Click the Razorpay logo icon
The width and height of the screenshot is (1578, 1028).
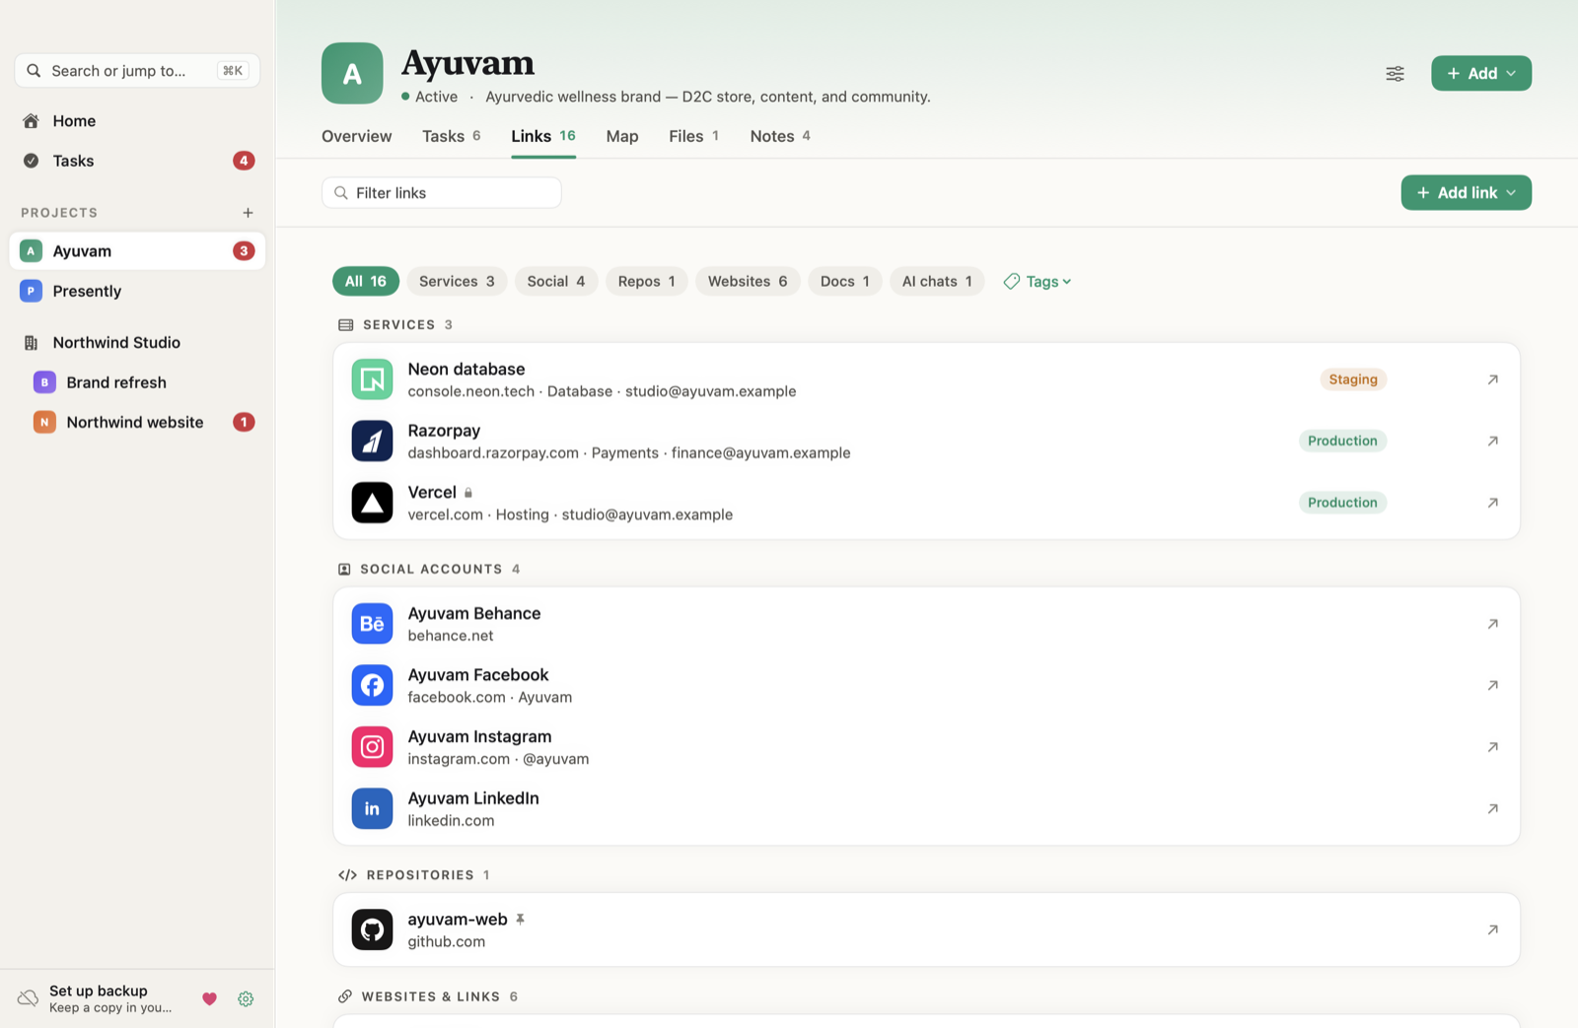tap(372, 441)
